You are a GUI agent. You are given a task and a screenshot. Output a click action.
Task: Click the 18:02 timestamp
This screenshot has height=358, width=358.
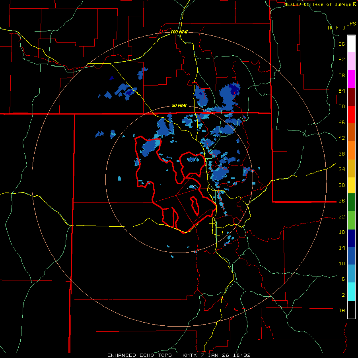point(242,355)
